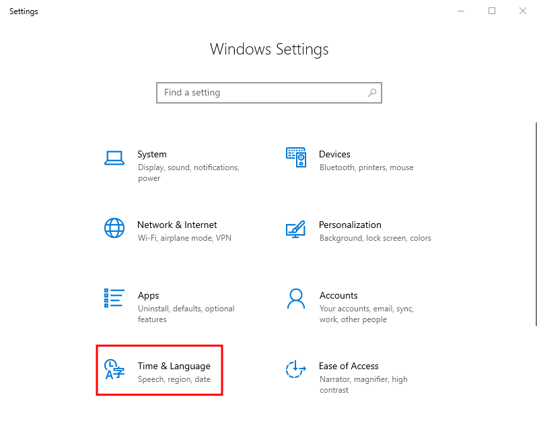Click inside the Find a setting box
537x425 pixels.
(269, 92)
